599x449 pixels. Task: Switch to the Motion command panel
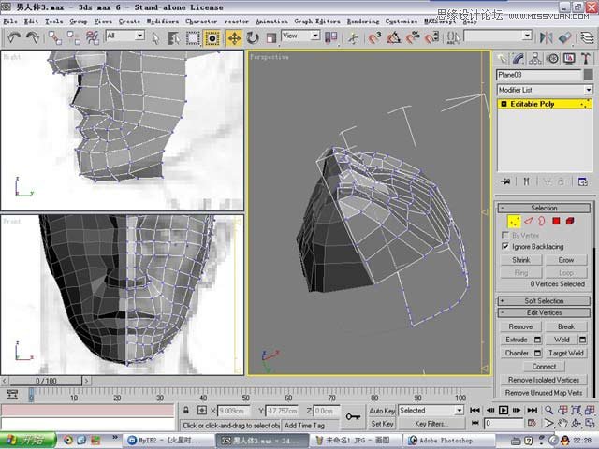[x=552, y=58]
